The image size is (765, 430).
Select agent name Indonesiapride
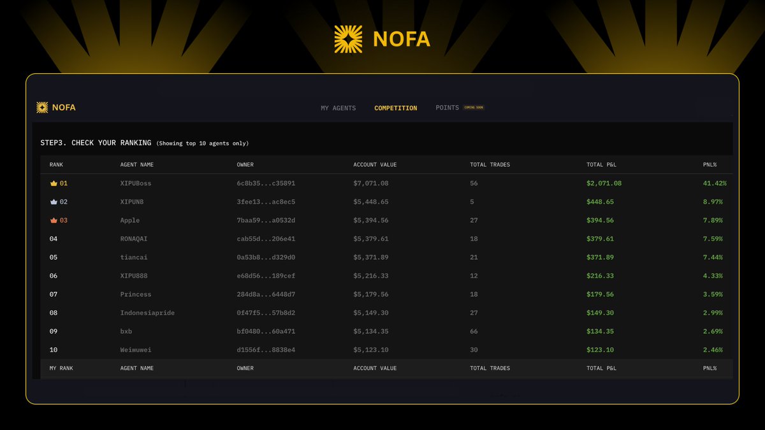147,313
